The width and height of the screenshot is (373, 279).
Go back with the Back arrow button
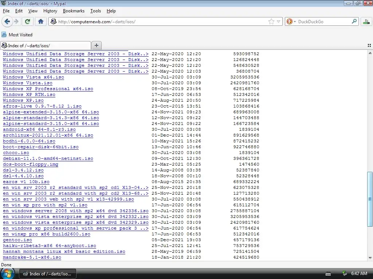point(7,21)
